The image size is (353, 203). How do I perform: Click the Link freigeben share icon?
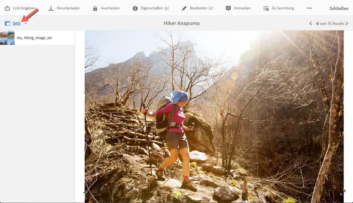coord(7,8)
